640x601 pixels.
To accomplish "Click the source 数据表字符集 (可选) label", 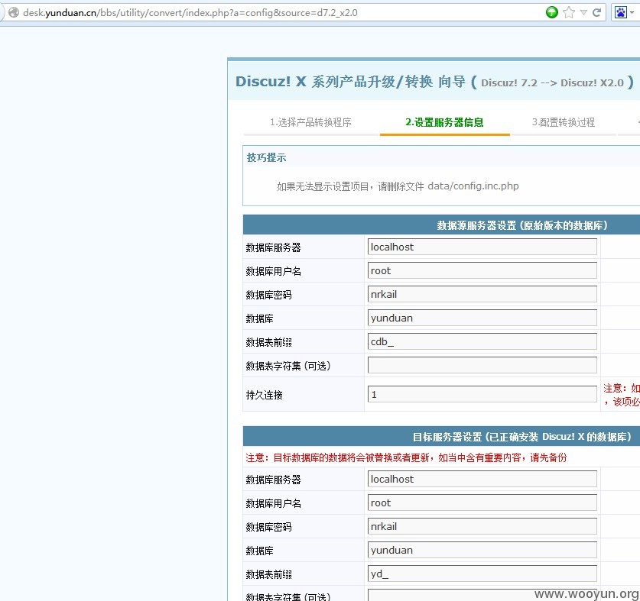I will pyautogui.click(x=288, y=366).
